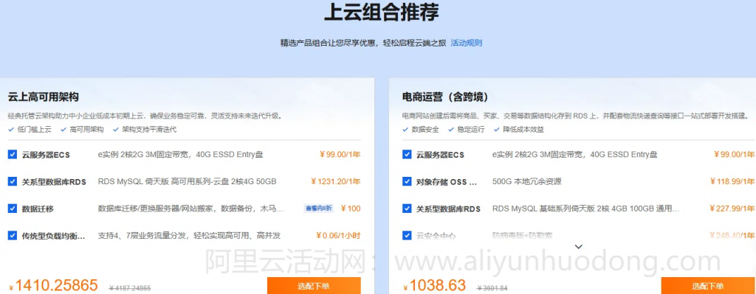Uncheck 关系型数据库RDS in the 电商运营 card
The width and height of the screenshot is (756, 294).
407,209
